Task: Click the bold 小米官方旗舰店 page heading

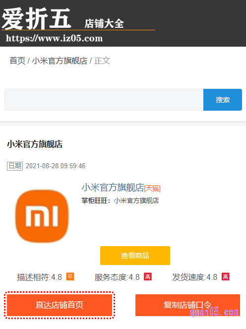Action: point(35,144)
